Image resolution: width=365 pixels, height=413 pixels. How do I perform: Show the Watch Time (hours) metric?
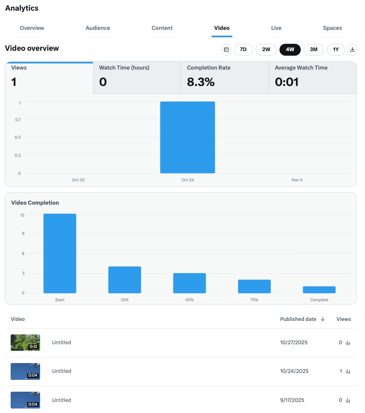(137, 77)
